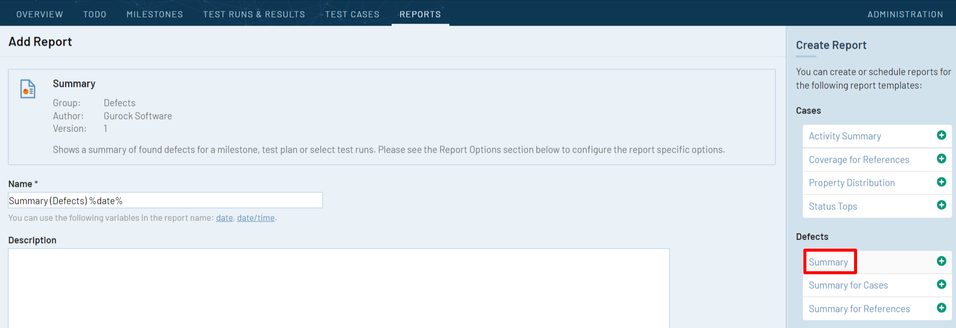Click the green plus icon beside Property Distribution
The image size is (956, 328).
coord(941,182)
